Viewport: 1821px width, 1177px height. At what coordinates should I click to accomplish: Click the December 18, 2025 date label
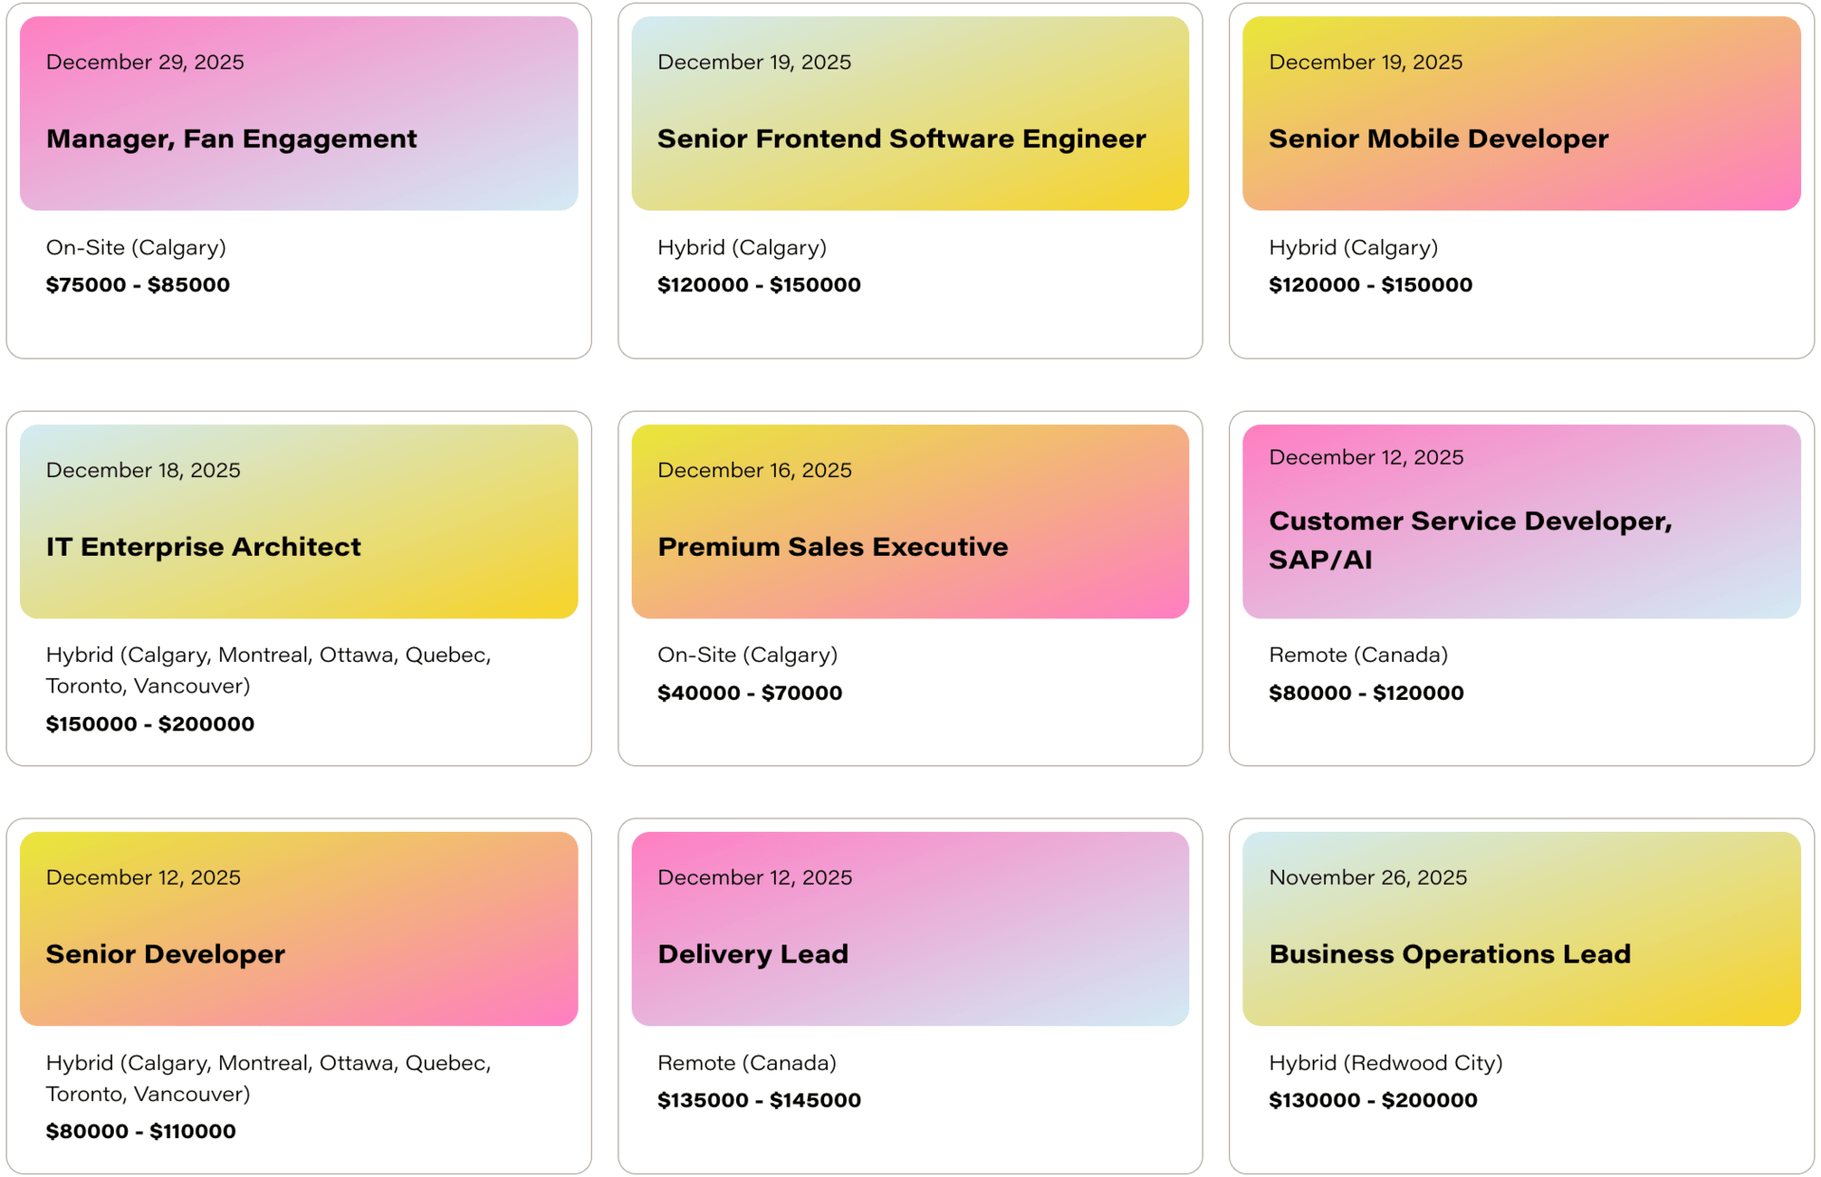[143, 470]
